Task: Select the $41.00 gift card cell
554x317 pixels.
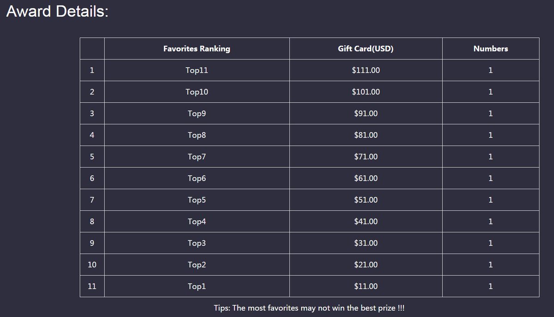Action: tap(366, 222)
